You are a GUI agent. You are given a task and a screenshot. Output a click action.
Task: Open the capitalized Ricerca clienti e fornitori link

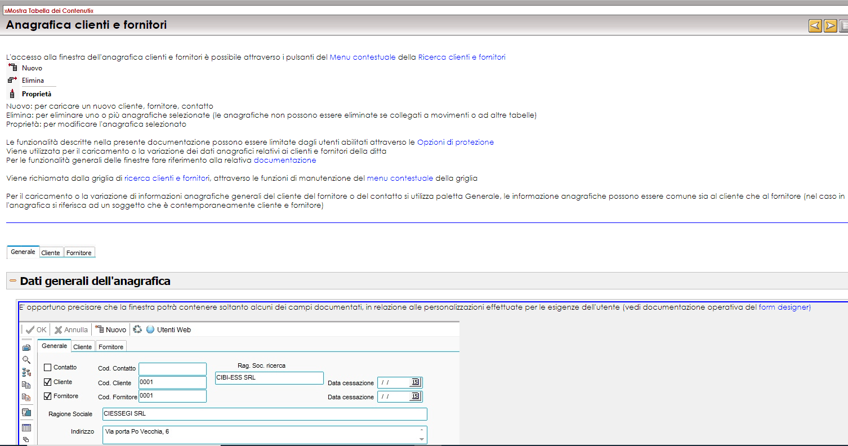(462, 57)
